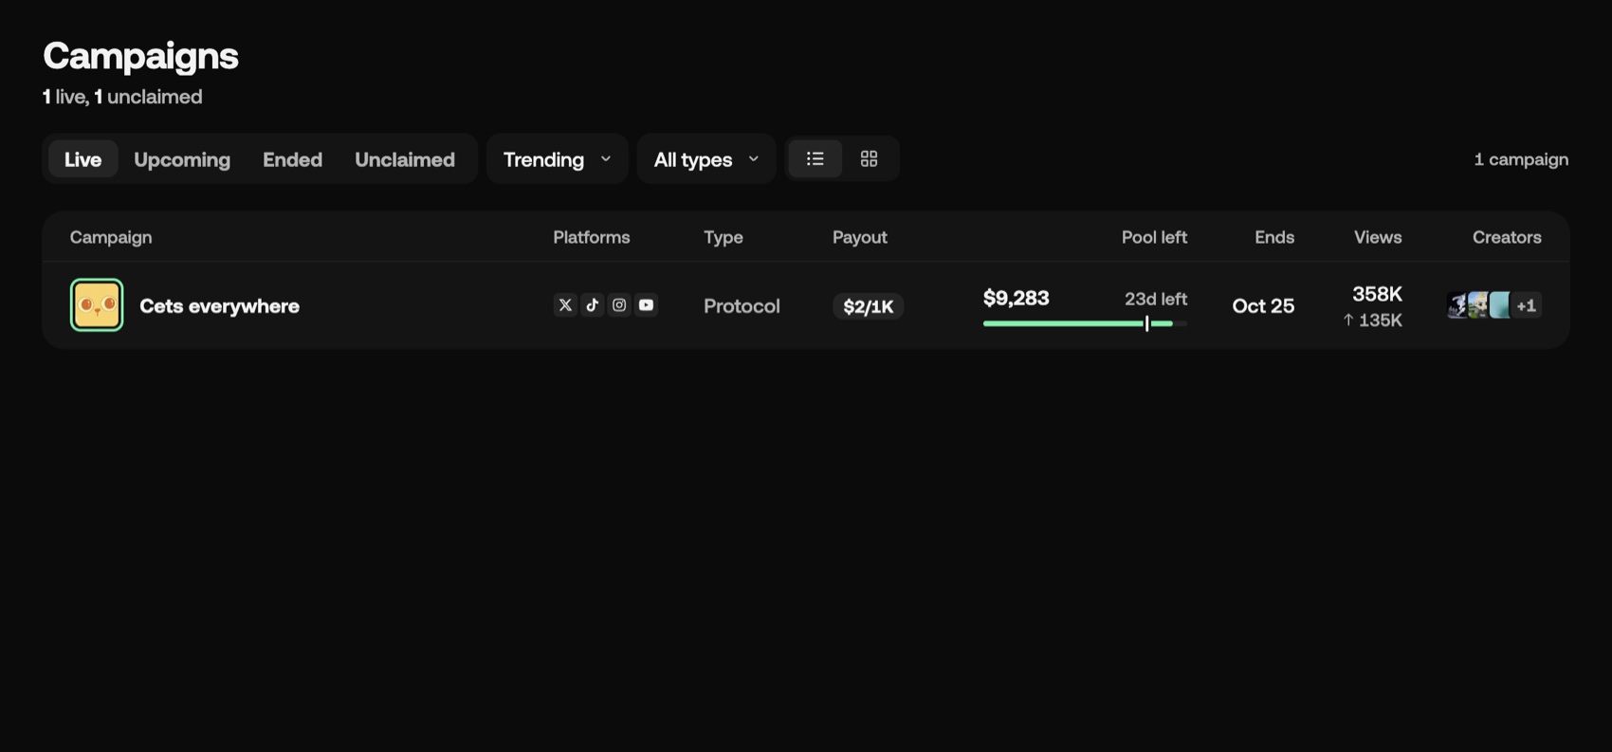This screenshot has height=752, width=1612.
Task: Click the Creators column header
Action: [x=1507, y=237]
